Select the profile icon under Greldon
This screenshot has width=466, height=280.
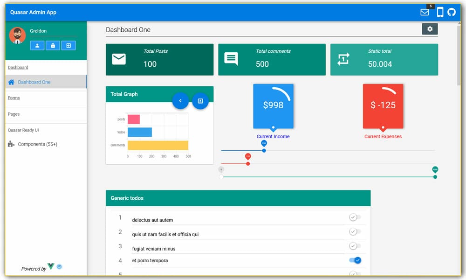click(37, 45)
